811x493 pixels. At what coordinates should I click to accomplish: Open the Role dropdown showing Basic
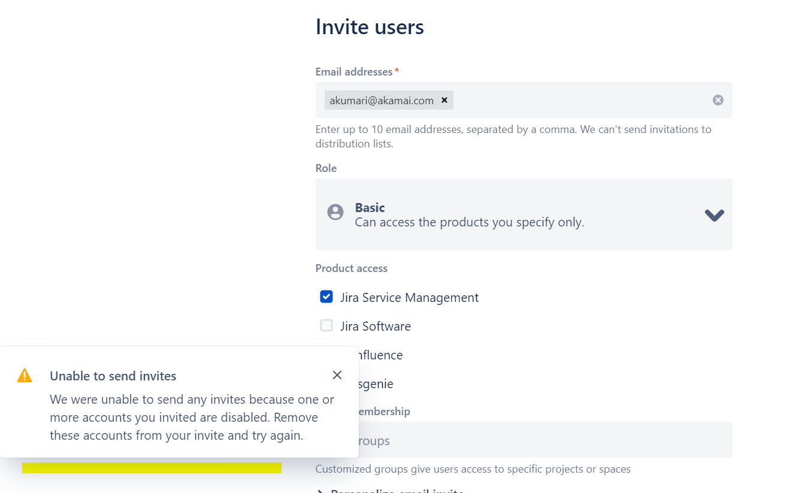click(523, 214)
